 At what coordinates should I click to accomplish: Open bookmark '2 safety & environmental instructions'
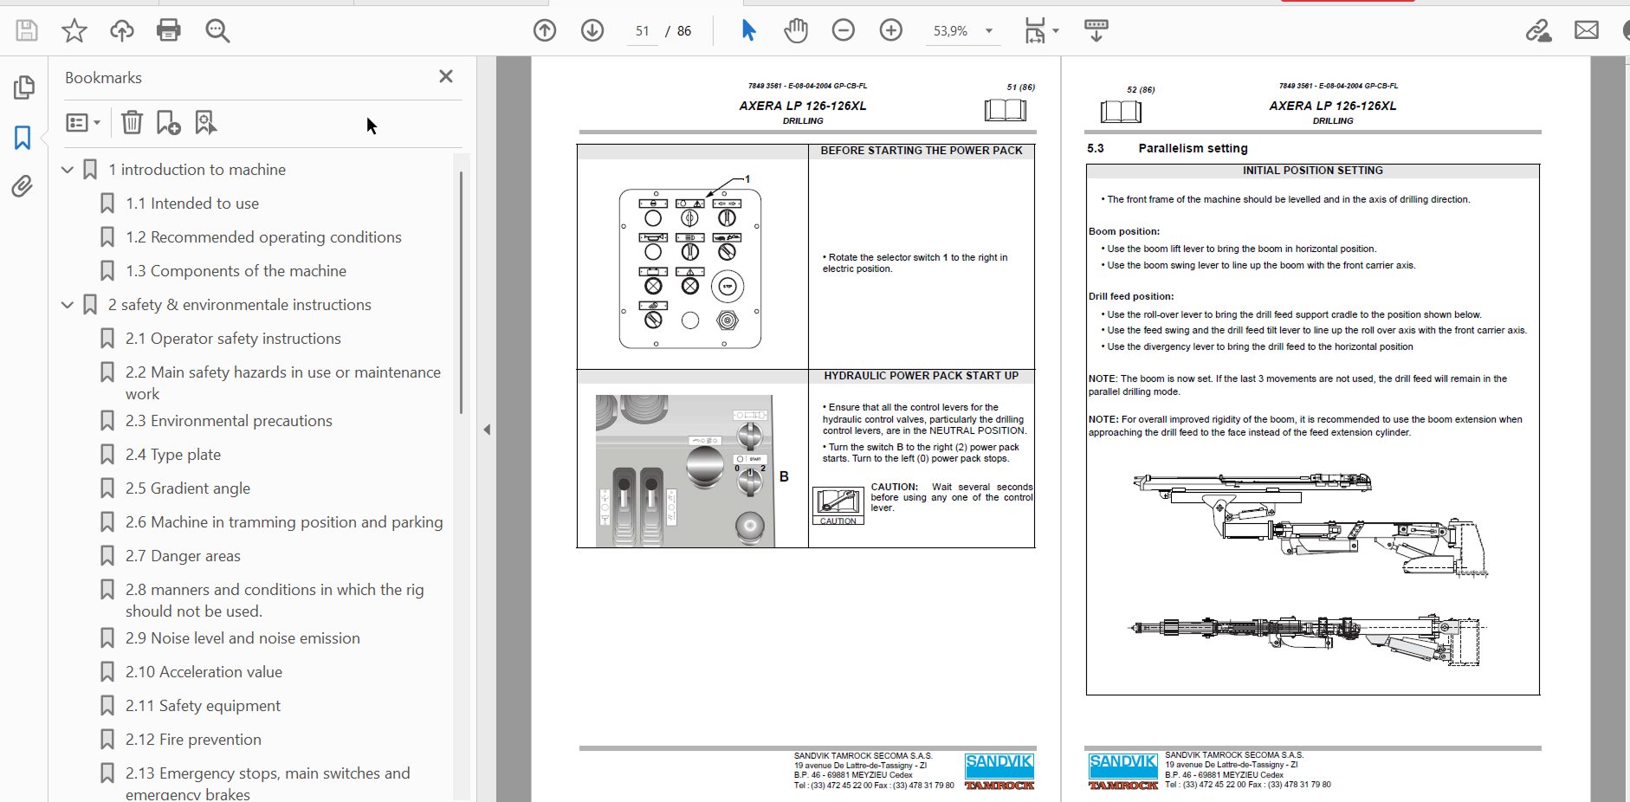coord(240,305)
